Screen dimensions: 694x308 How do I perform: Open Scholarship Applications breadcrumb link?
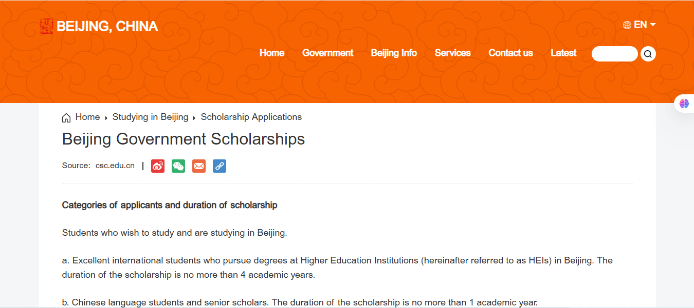click(251, 117)
